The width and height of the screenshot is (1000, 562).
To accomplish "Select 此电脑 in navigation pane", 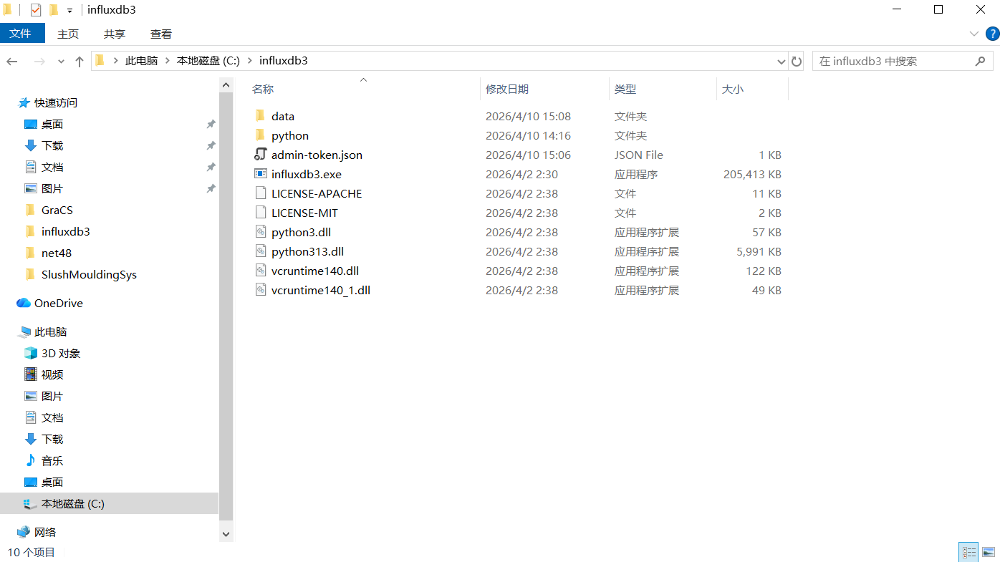I will [x=51, y=331].
